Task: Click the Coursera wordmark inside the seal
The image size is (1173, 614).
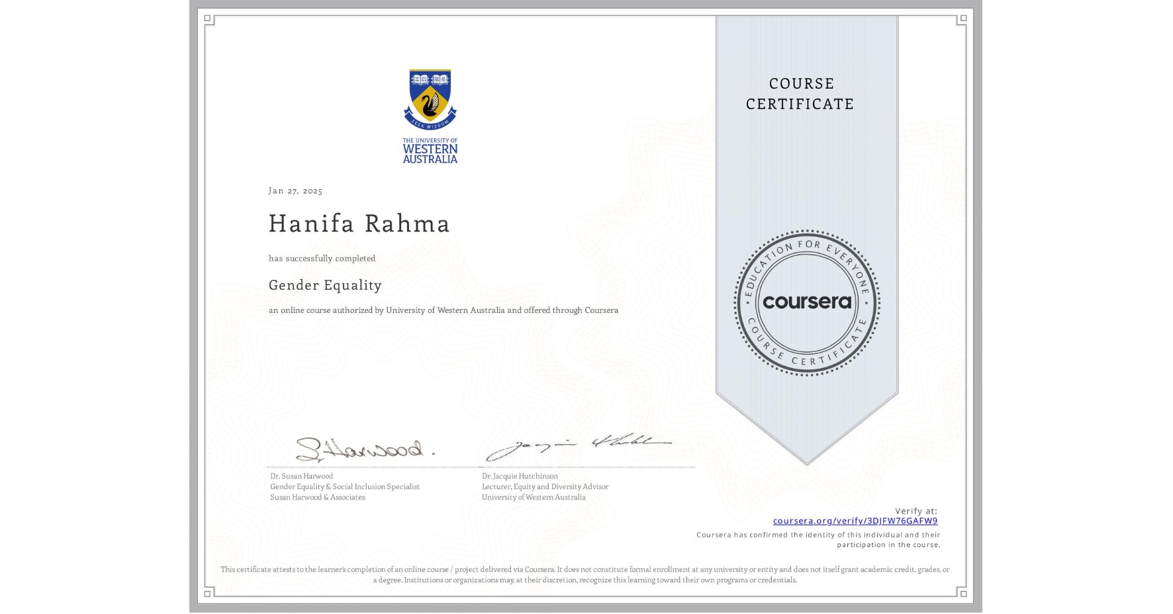Action: [x=807, y=303]
